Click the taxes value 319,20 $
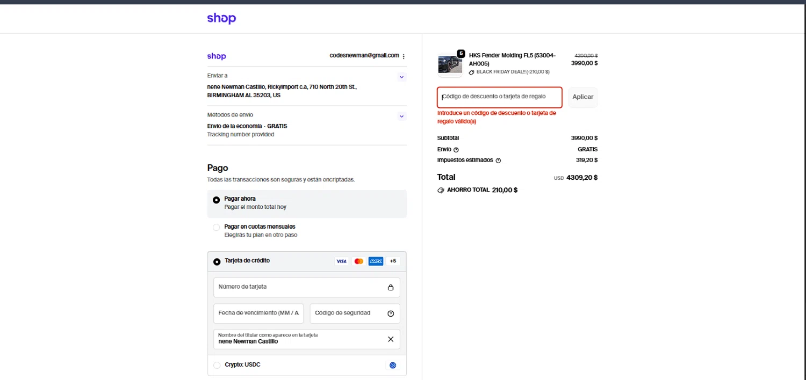Screen dimensions: 806x380 (587, 160)
